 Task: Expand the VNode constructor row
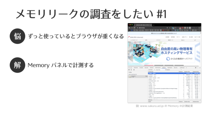tap(149, 84)
